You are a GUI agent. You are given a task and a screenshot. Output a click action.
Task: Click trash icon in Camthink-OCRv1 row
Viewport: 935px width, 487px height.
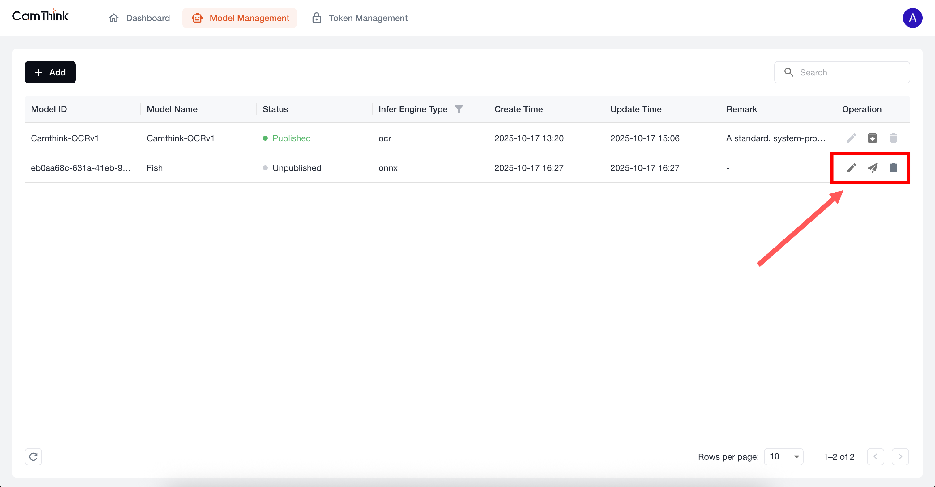coord(893,138)
